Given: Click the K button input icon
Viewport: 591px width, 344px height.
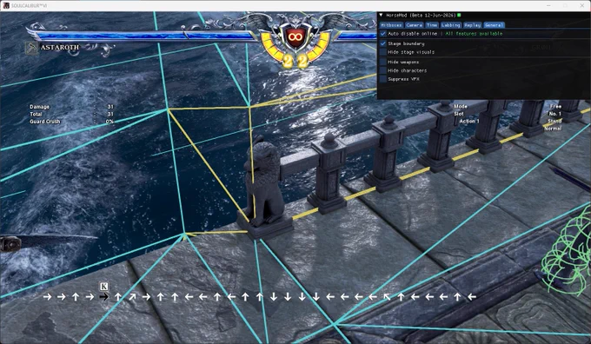Looking at the screenshot, I should [x=104, y=287].
